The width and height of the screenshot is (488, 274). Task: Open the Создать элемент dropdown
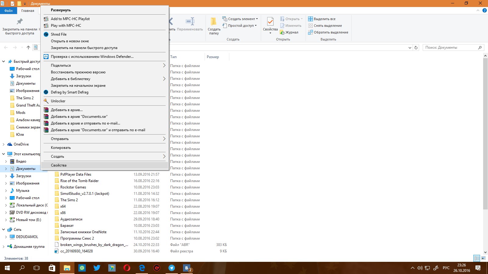coord(240,19)
